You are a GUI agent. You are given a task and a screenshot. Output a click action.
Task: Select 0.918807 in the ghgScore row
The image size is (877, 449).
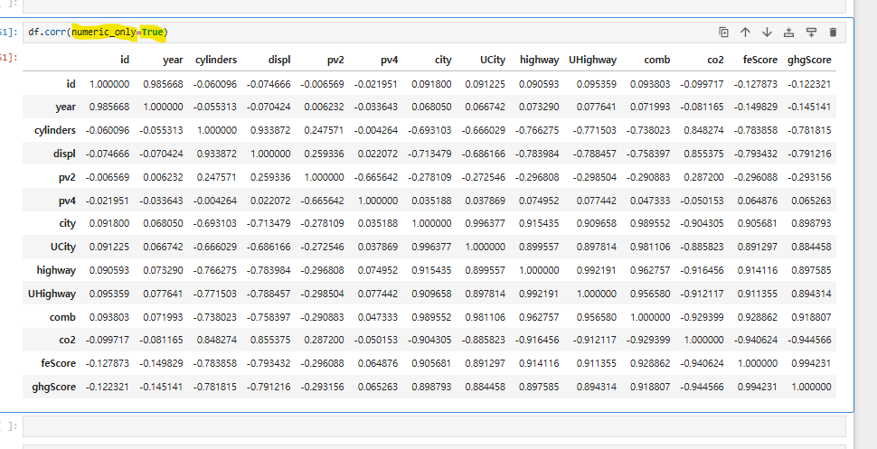(x=650, y=387)
